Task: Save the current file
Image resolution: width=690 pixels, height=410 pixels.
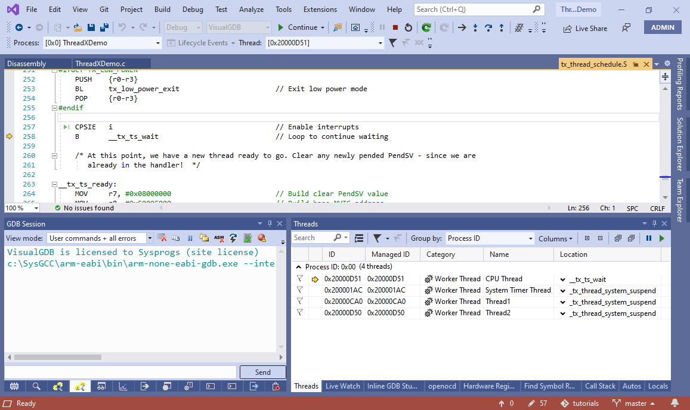Action: coord(91,27)
